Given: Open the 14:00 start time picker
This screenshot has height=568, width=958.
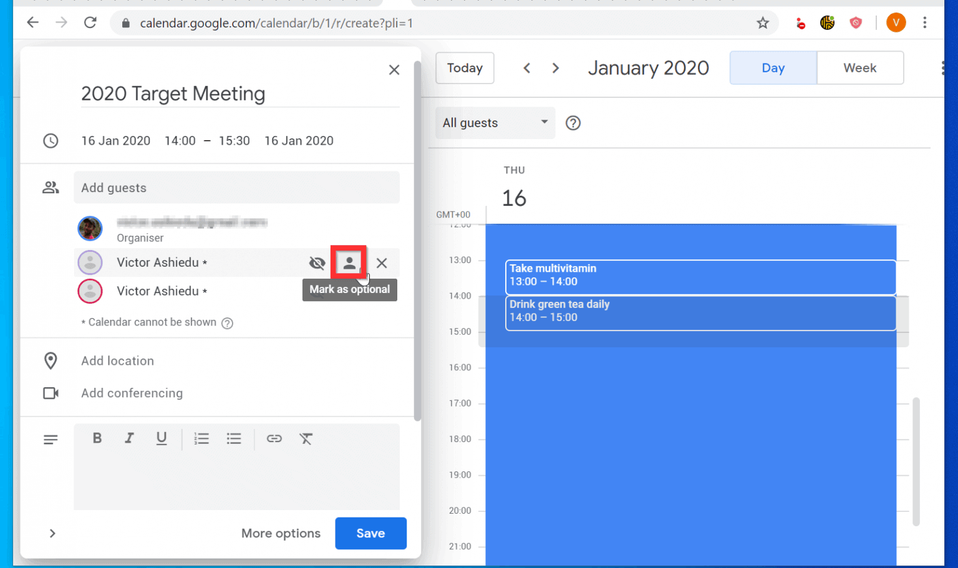Looking at the screenshot, I should [x=180, y=141].
